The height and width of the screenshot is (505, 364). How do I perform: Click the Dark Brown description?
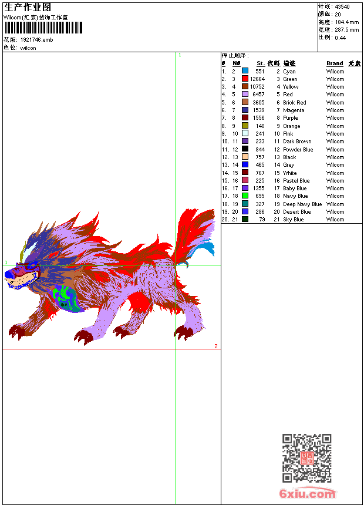coord(297,142)
